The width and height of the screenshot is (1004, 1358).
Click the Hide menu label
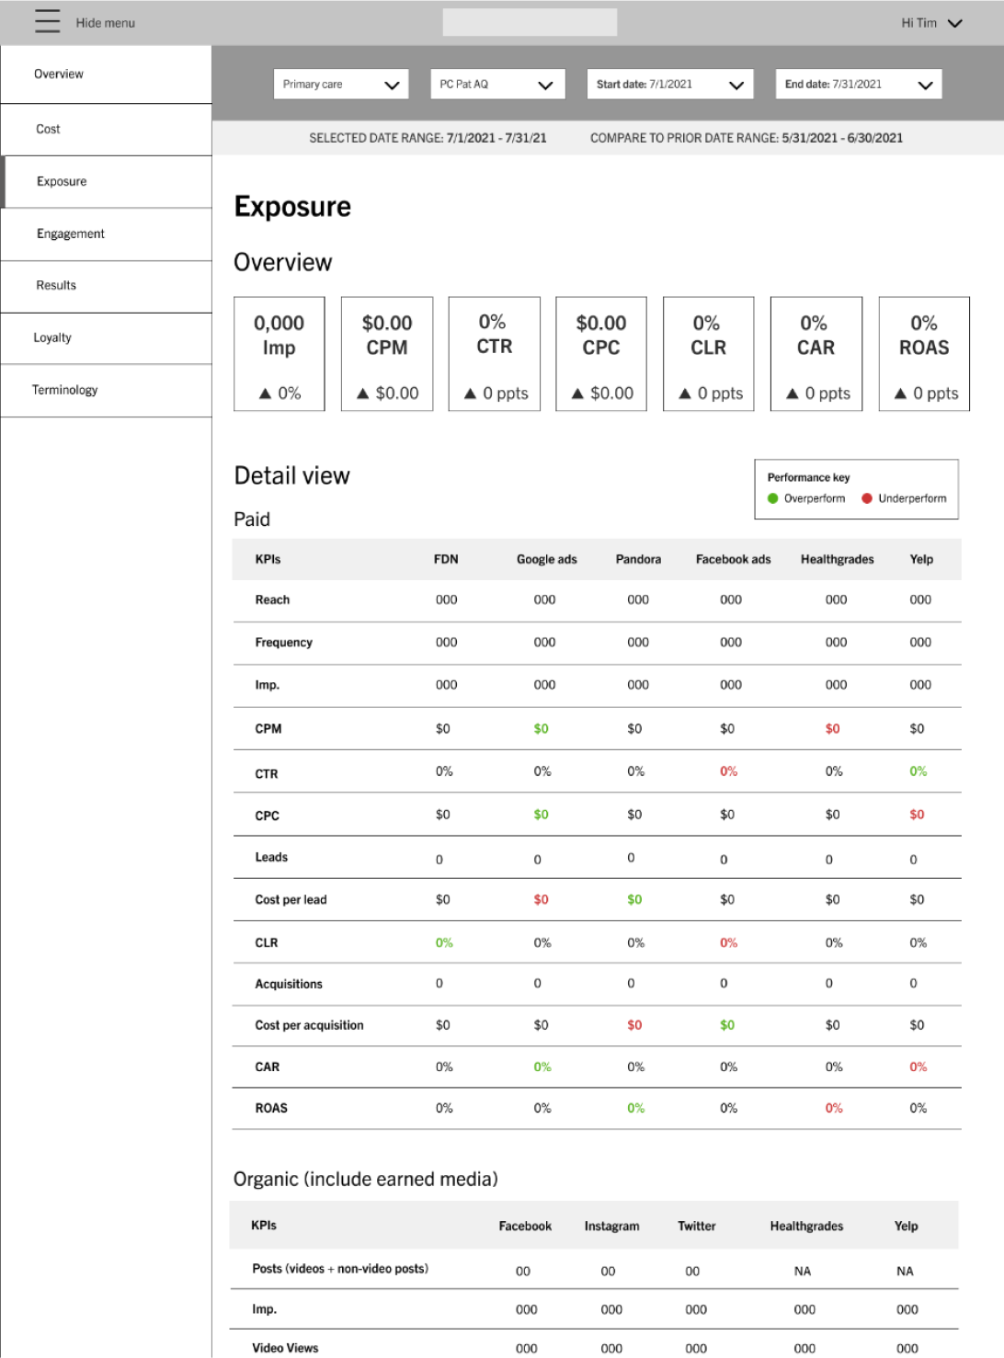coord(106,23)
